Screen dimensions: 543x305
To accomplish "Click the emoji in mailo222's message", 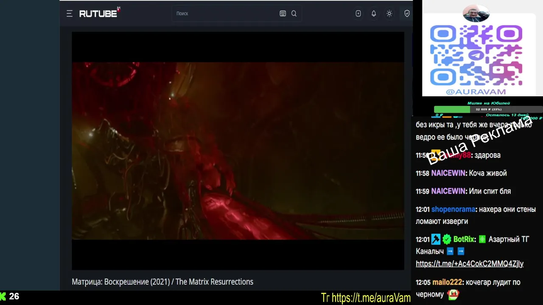I will point(453,294).
